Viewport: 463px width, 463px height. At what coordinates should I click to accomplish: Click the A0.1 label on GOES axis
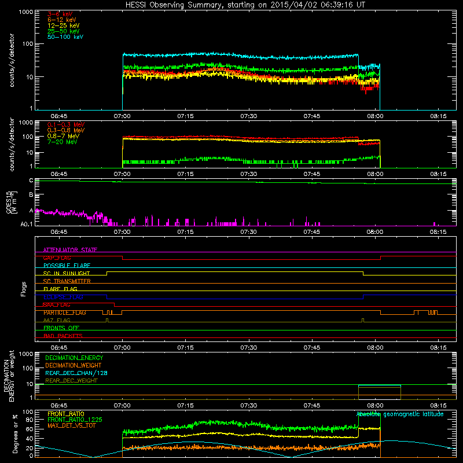click(27, 225)
